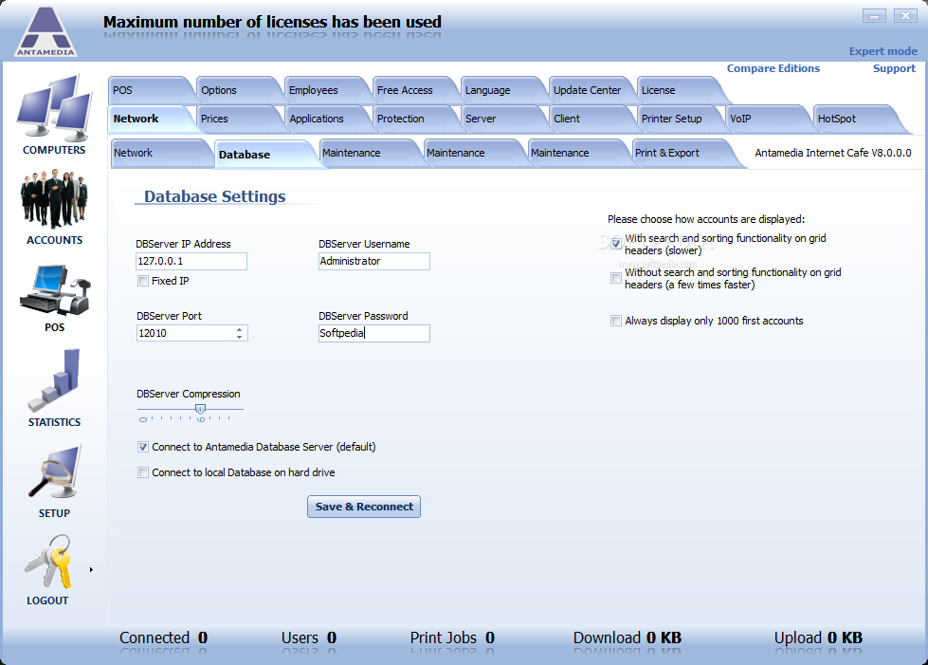Click the LOGOUT label in sidebar
Image resolution: width=928 pixels, height=665 pixels.
click(x=47, y=600)
